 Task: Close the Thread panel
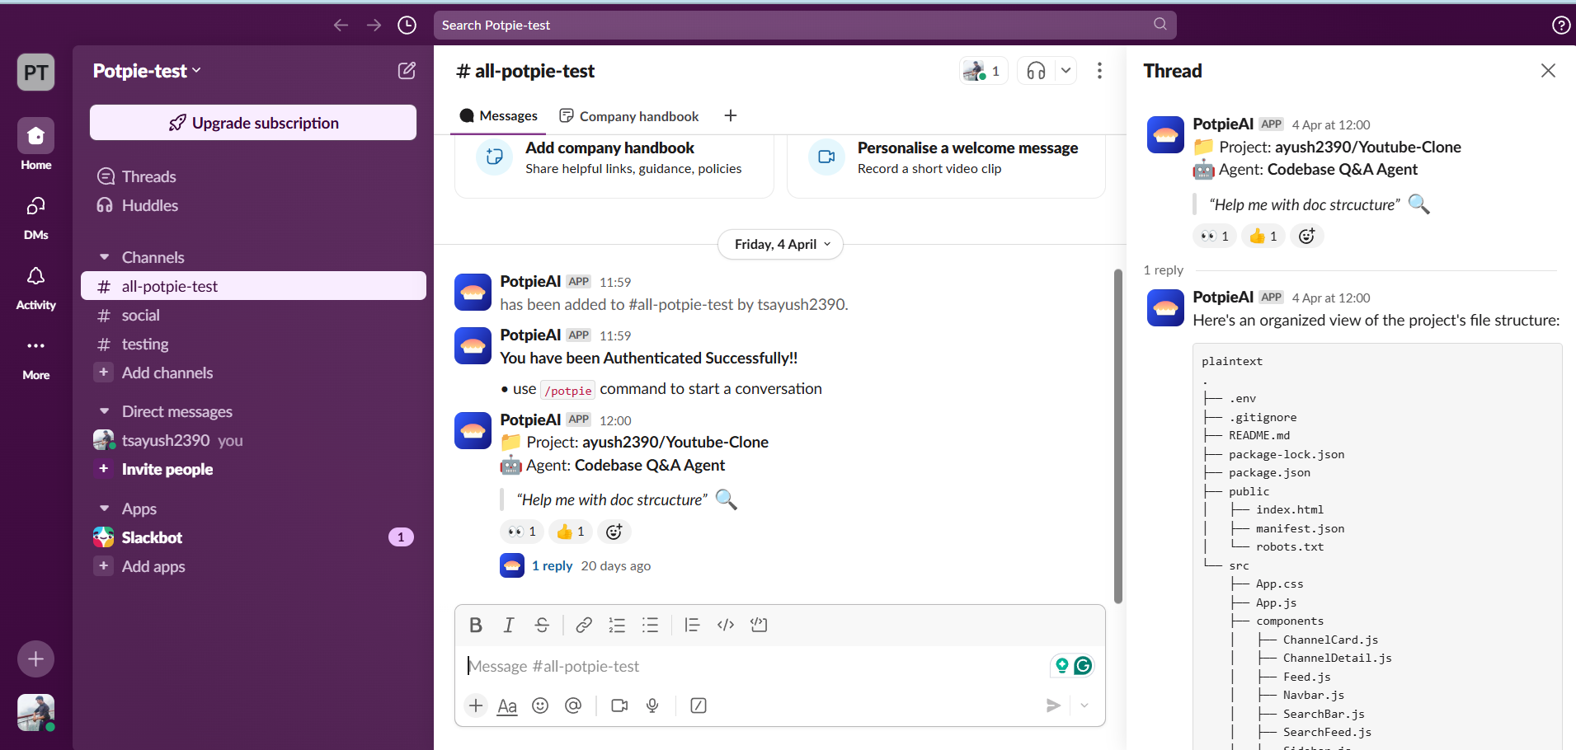(1548, 71)
